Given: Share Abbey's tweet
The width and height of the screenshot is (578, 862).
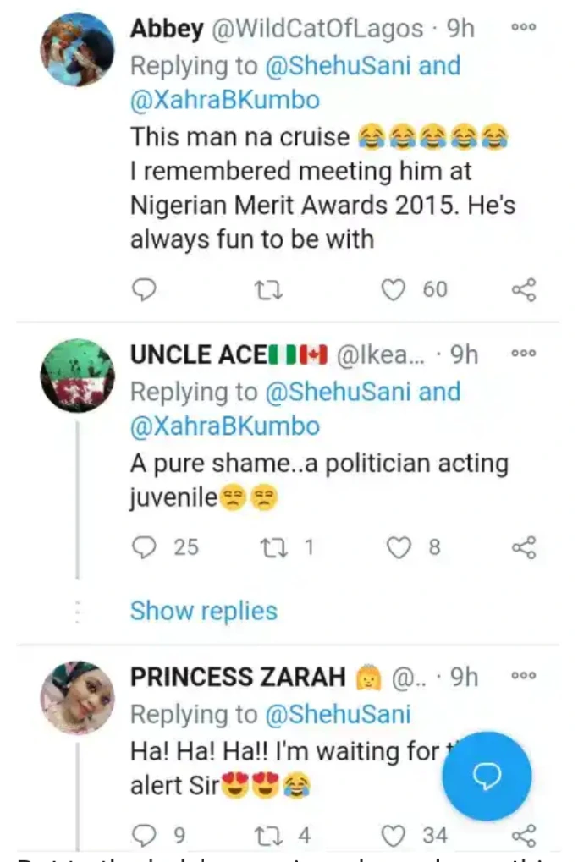Looking at the screenshot, I should [x=524, y=290].
